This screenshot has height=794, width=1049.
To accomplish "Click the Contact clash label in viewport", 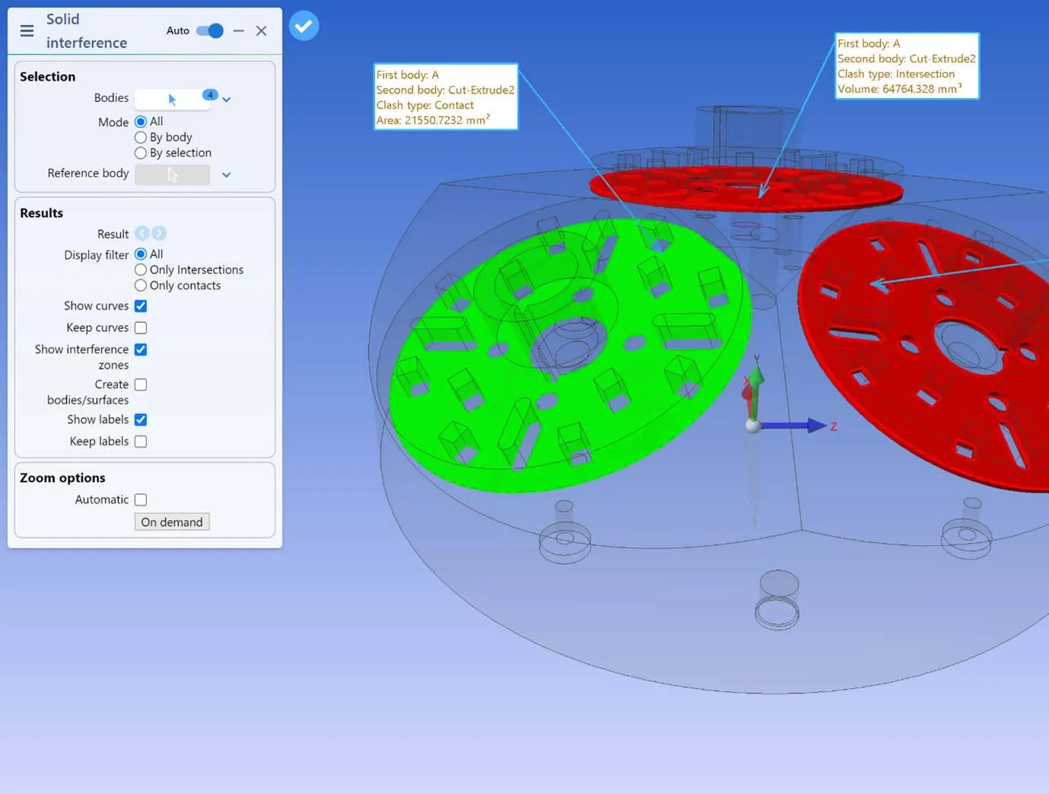I will pyautogui.click(x=446, y=97).
